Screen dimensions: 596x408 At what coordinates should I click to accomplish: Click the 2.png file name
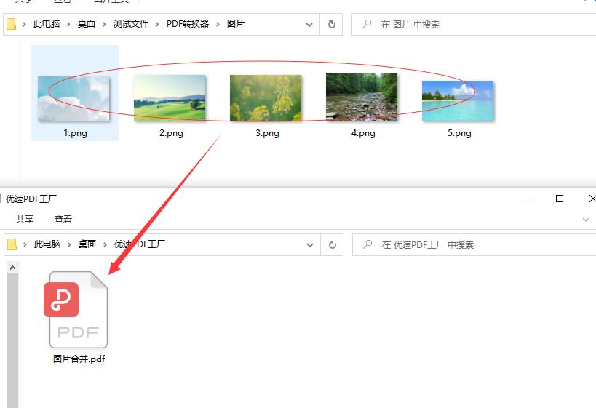(x=171, y=133)
